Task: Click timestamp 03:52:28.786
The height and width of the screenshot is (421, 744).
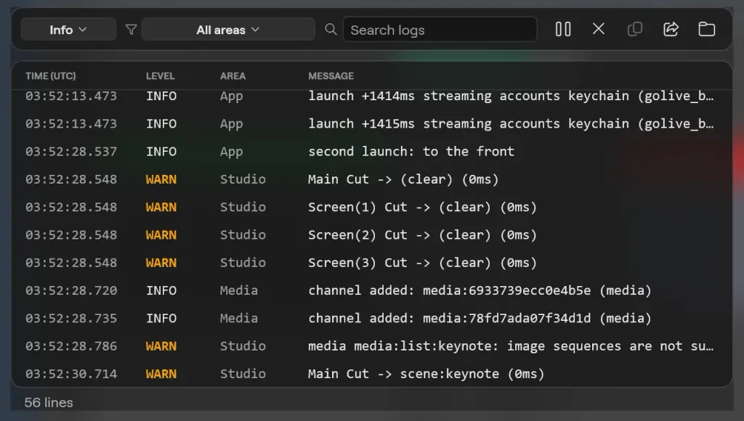Action: coord(71,346)
